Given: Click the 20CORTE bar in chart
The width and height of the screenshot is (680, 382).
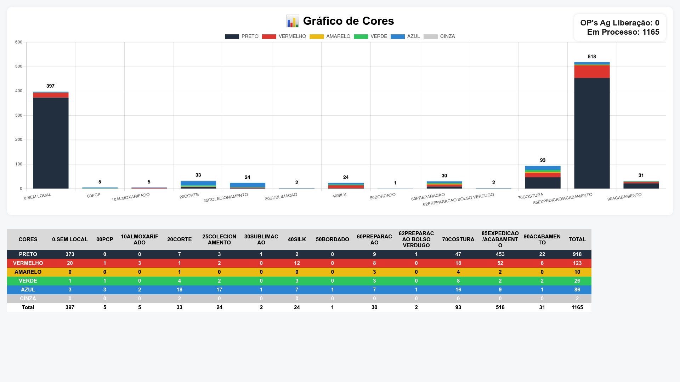Looking at the screenshot, I should click(198, 184).
